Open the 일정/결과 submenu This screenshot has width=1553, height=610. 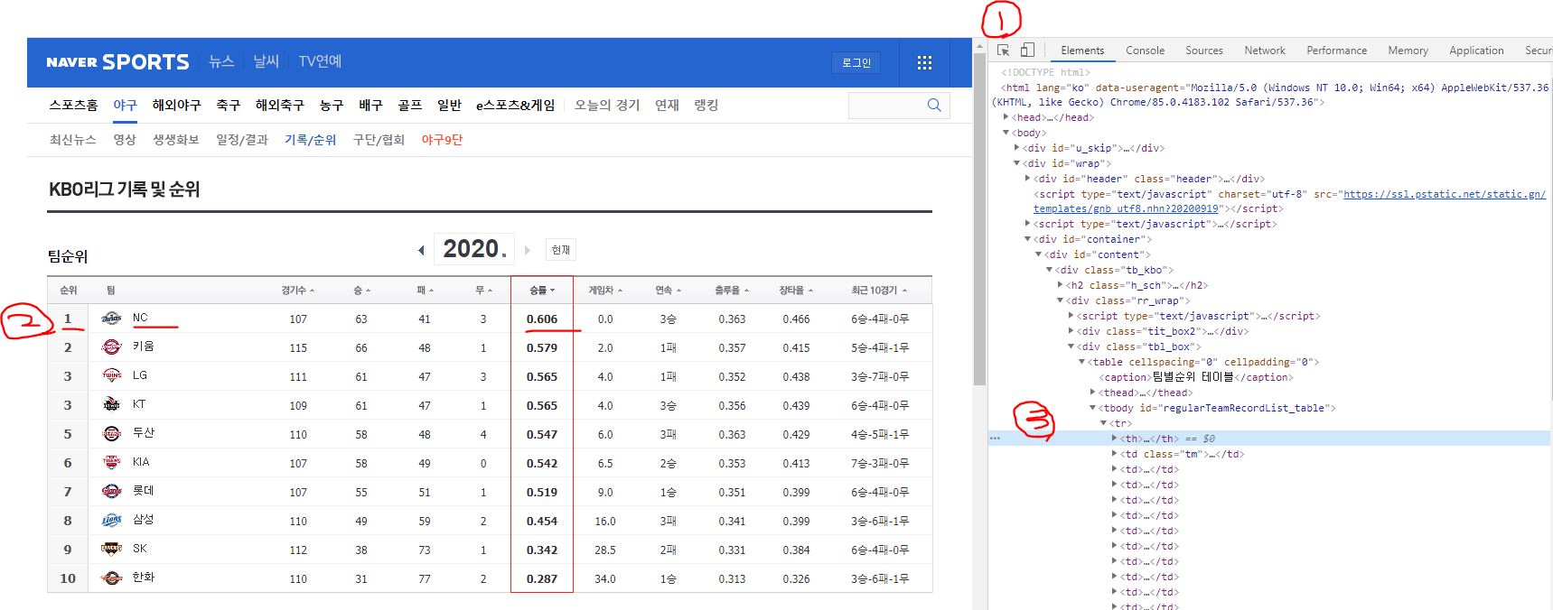pos(242,140)
